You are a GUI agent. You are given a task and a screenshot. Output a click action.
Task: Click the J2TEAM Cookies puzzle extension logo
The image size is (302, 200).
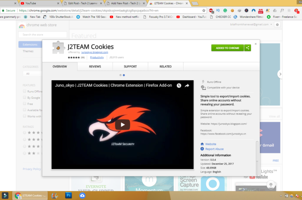(x=58, y=47)
